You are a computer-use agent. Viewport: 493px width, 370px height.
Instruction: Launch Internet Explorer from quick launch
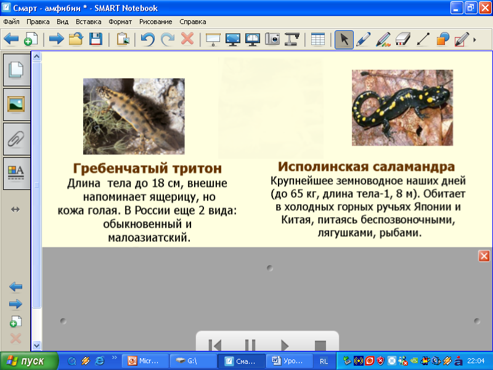(x=100, y=361)
